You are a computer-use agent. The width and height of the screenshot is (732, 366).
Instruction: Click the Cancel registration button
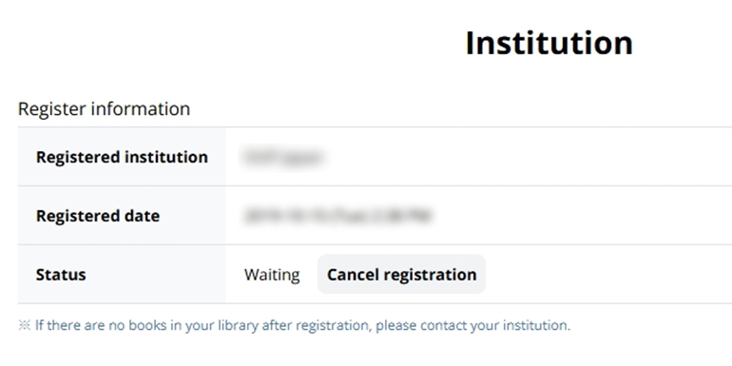click(x=401, y=275)
